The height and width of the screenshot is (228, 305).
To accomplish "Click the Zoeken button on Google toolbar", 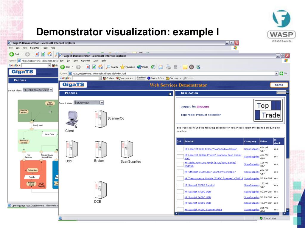I will (108, 78).
